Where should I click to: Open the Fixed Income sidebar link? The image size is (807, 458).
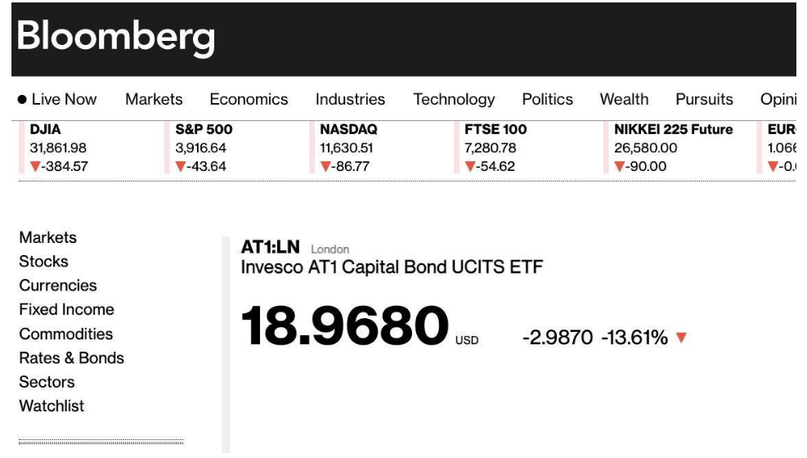pyautogui.click(x=66, y=310)
